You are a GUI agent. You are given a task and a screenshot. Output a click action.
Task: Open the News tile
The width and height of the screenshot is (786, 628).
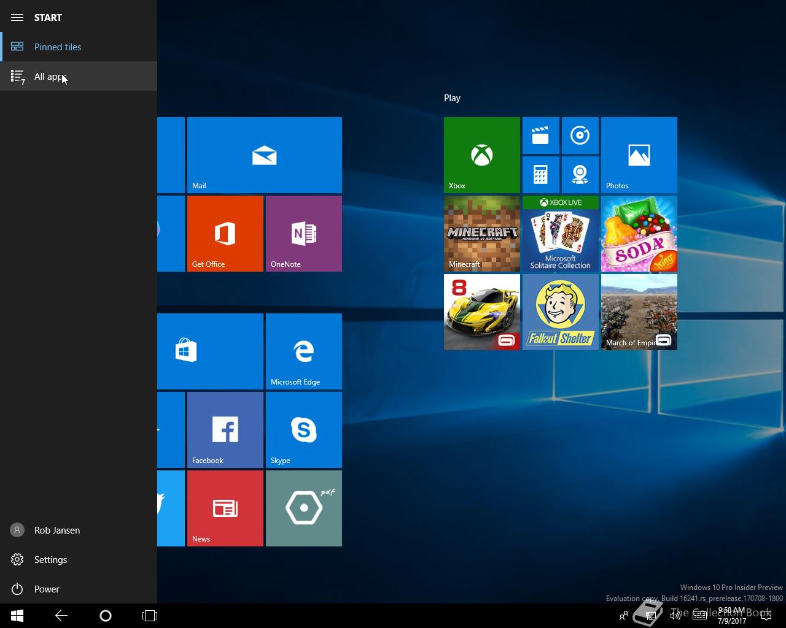point(225,508)
